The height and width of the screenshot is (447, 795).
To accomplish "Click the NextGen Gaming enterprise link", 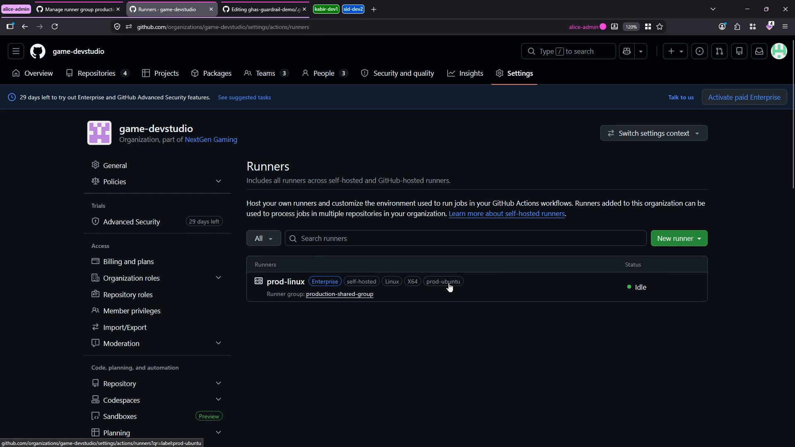I will click(x=211, y=140).
